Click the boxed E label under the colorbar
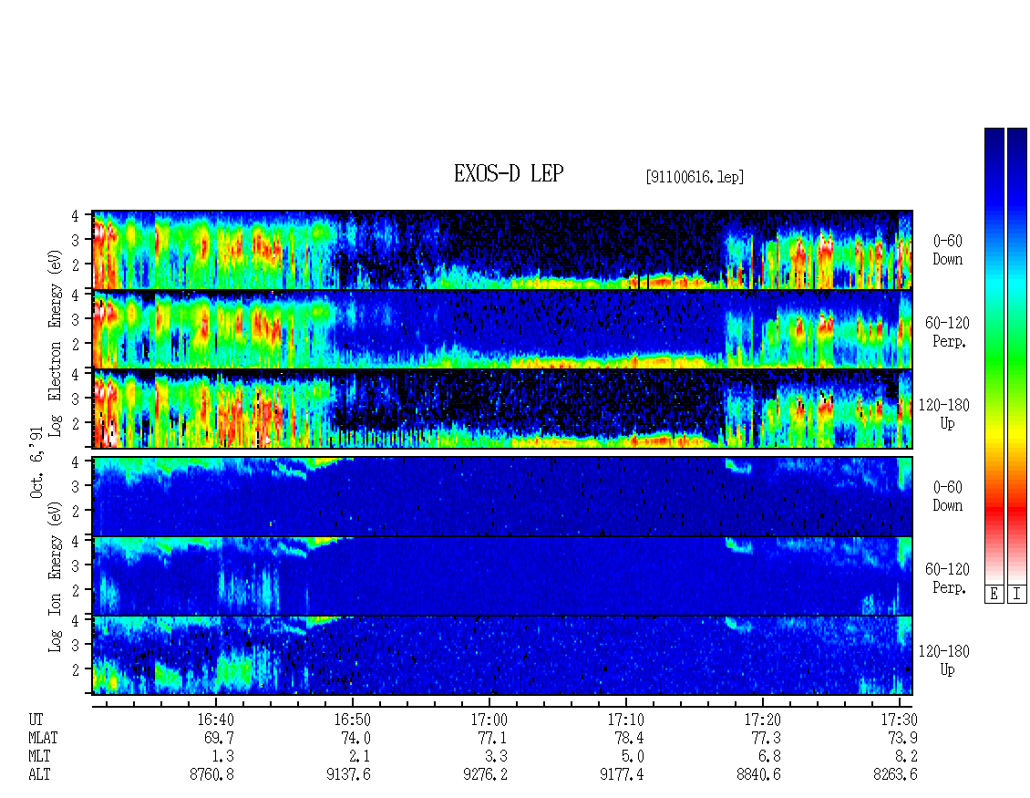 coord(994,595)
